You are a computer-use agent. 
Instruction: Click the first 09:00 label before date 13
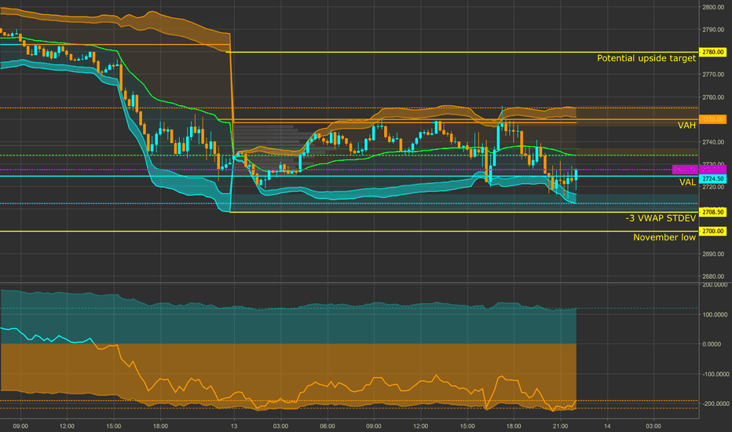[20, 426]
